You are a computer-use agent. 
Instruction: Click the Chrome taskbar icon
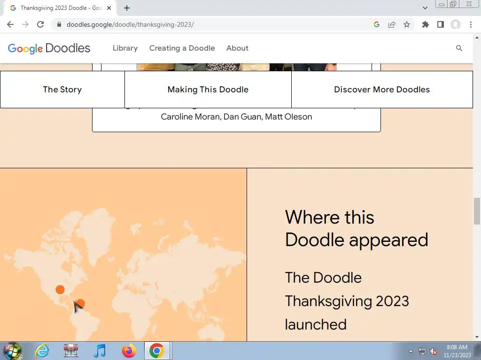(x=157, y=351)
